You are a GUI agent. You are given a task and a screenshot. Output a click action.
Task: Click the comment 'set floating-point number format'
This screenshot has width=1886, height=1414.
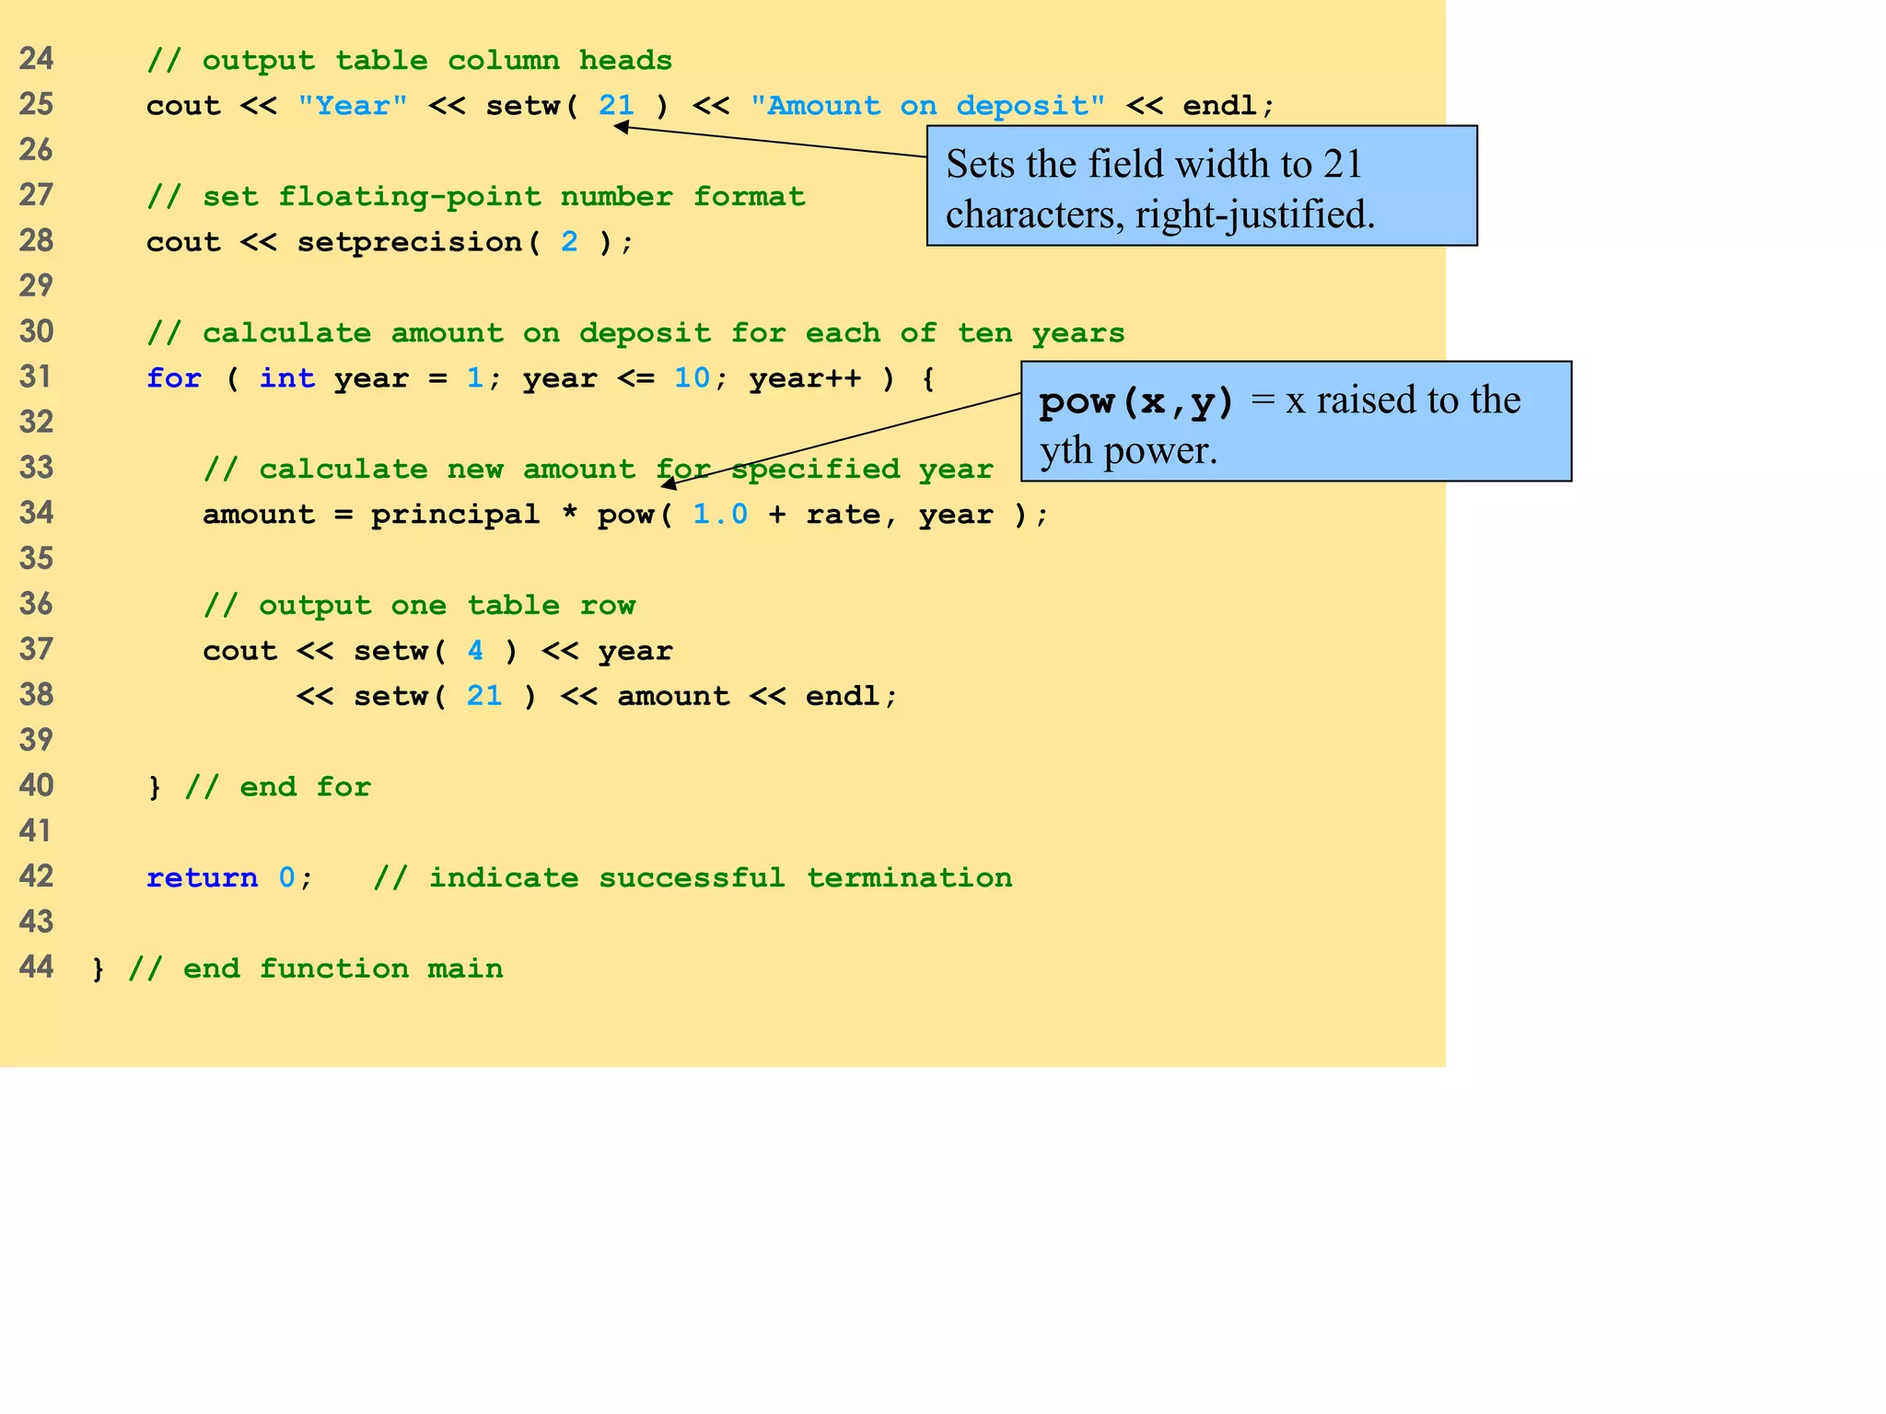point(475,196)
